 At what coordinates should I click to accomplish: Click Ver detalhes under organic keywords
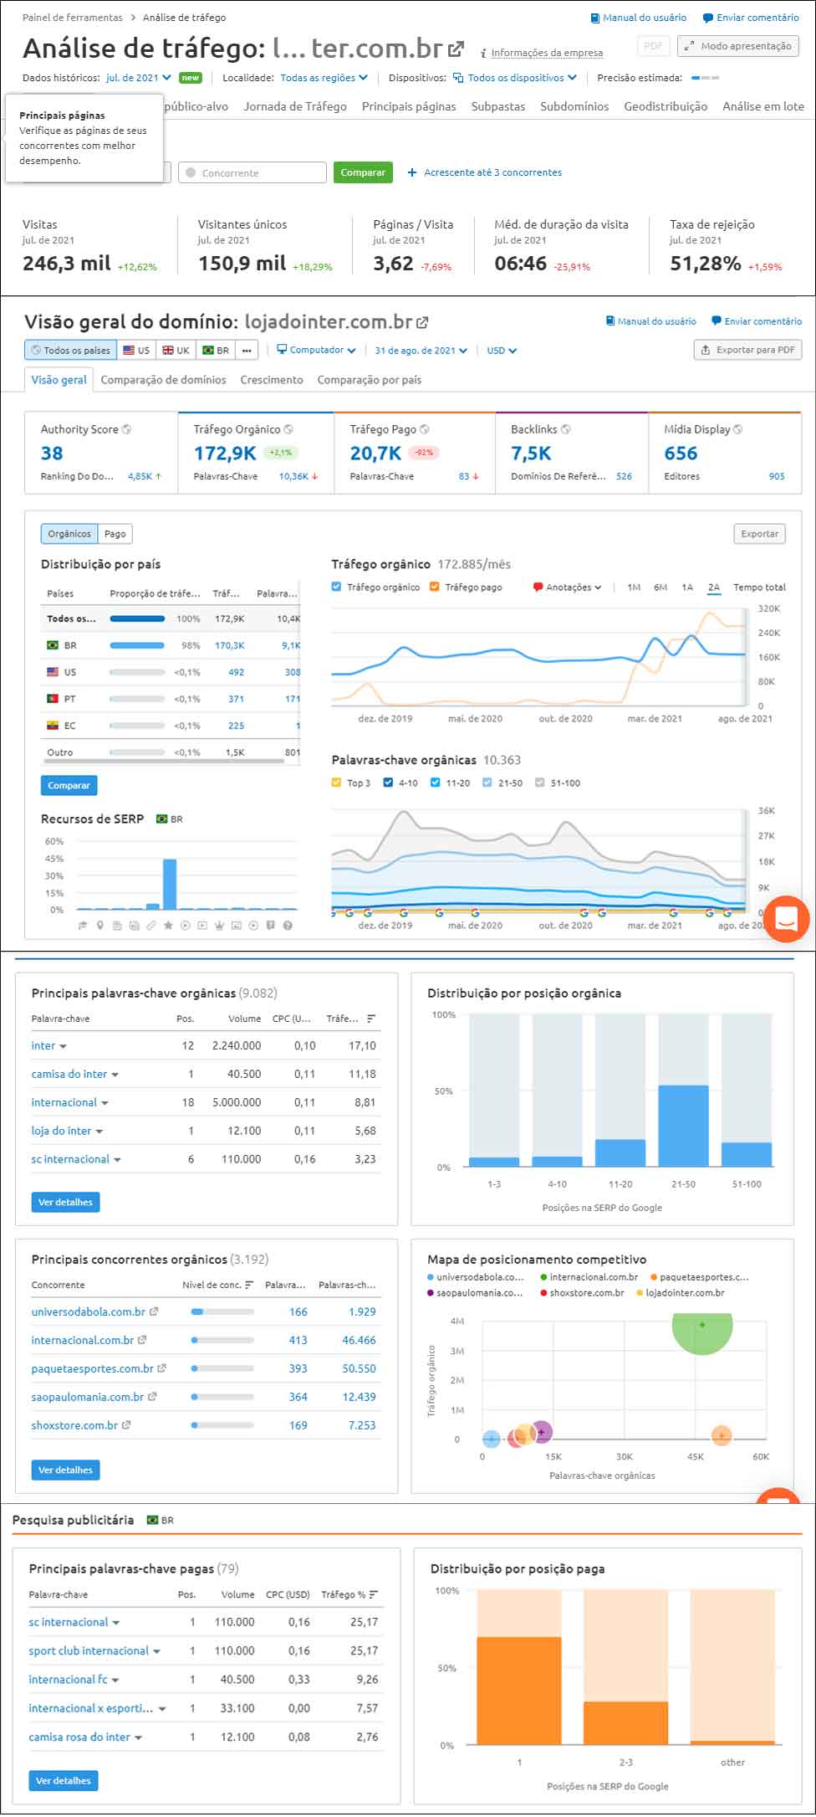(x=65, y=1202)
